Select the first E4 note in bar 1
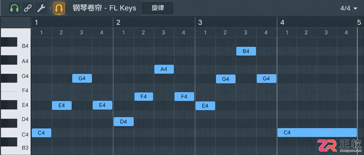The width and height of the screenshot is (364, 155). [x=62, y=106]
